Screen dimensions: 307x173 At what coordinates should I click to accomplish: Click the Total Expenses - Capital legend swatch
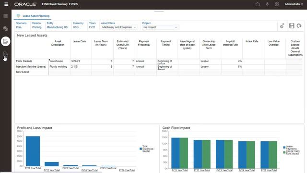[141, 148]
